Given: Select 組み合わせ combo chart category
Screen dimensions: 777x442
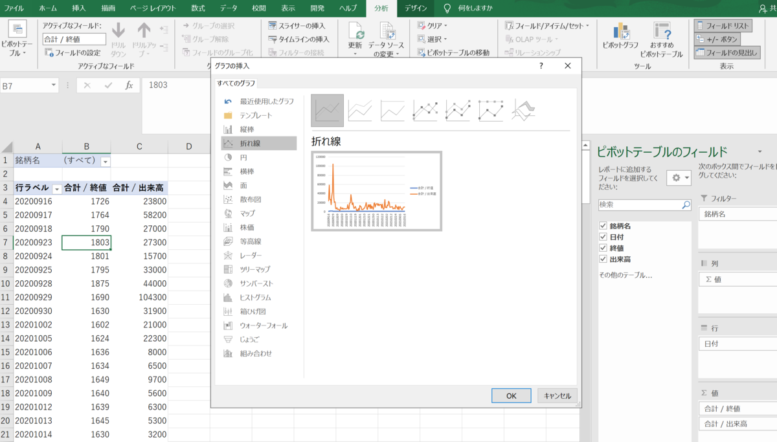Looking at the screenshot, I should [259, 353].
